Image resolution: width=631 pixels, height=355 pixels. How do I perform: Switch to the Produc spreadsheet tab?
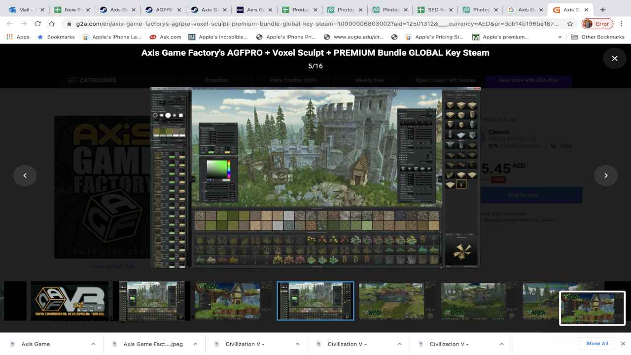point(299,9)
